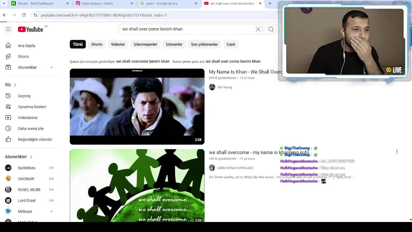Select the İzlenmeyenler filter chip
The image size is (412, 232).
pyautogui.click(x=145, y=44)
